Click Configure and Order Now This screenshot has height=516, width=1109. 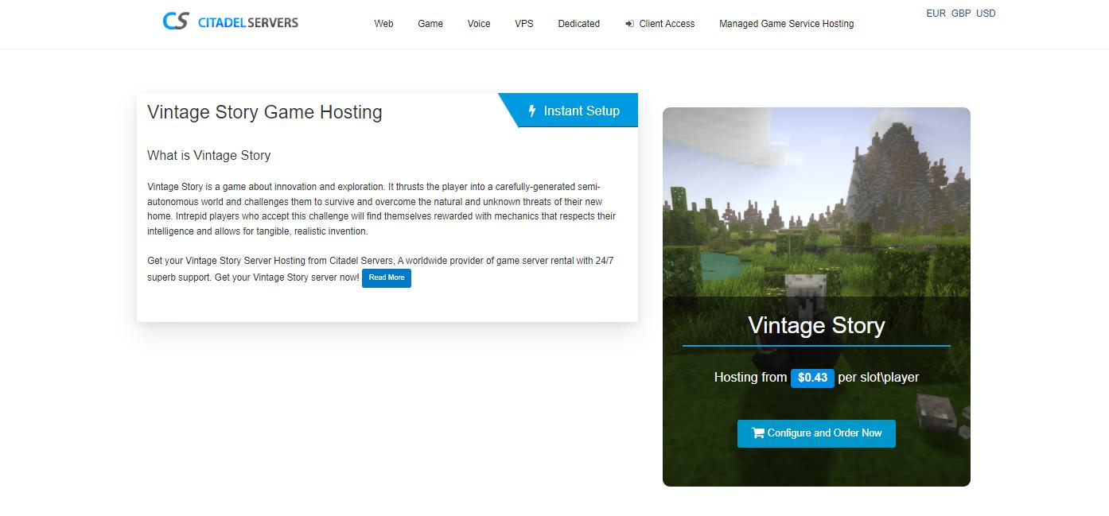(x=816, y=433)
